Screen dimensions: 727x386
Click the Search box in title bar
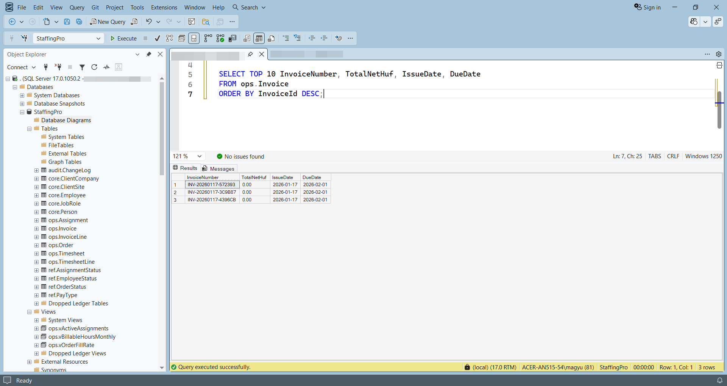(249, 8)
